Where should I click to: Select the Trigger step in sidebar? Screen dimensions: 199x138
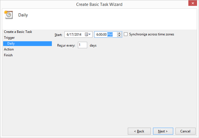[x=9, y=38]
